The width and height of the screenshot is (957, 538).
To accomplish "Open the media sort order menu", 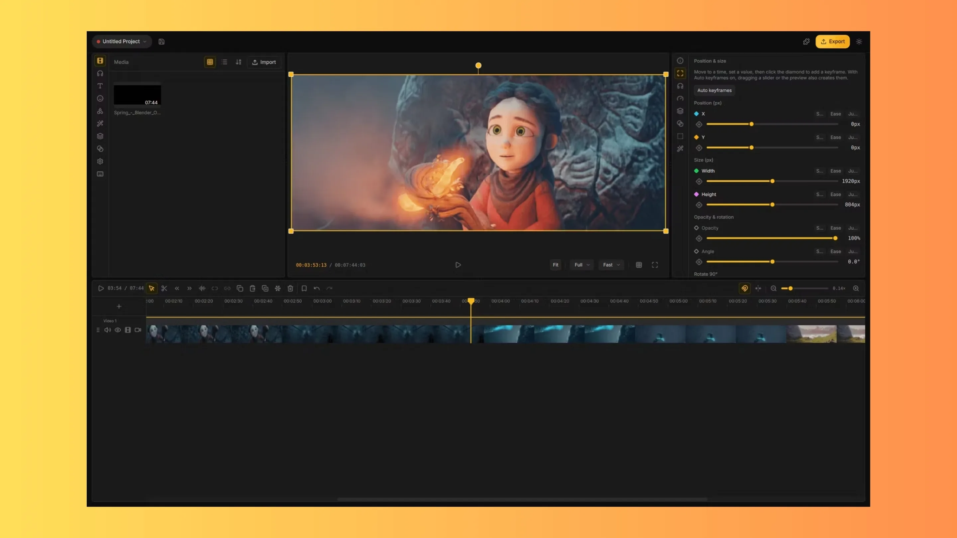I will tap(239, 62).
